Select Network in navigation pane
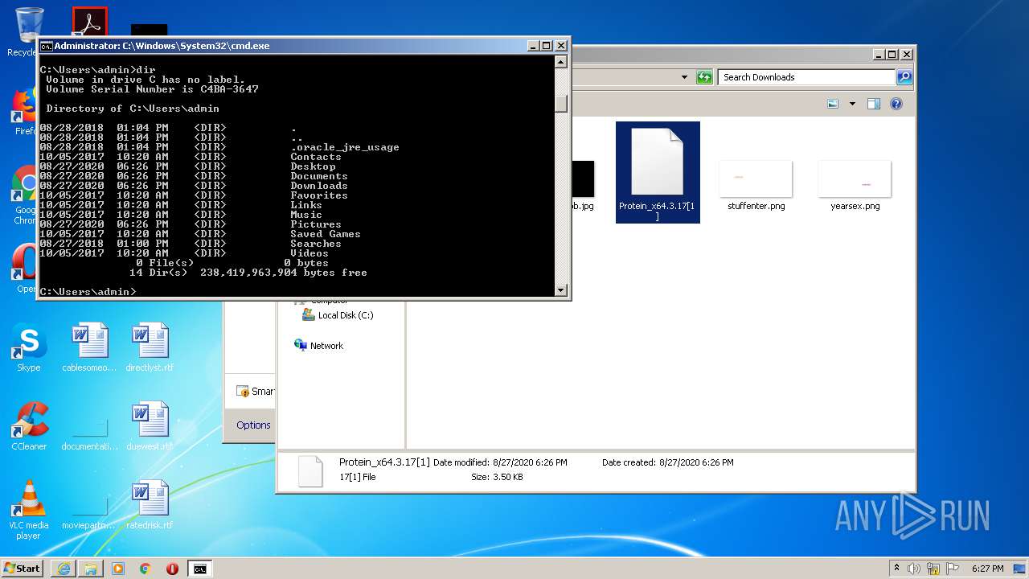Image resolution: width=1029 pixels, height=579 pixels. tap(318, 346)
